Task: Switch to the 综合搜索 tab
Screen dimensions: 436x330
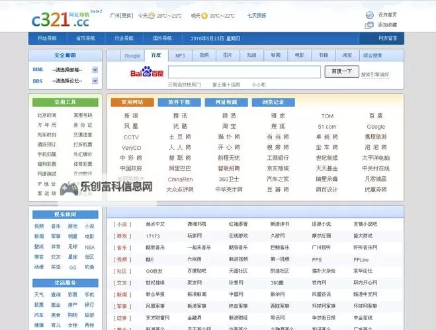Action: pyautogui.click(x=372, y=55)
